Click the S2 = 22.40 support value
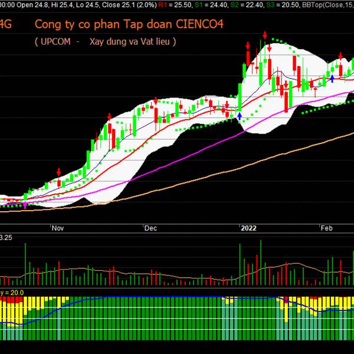The image size is (354, 354). pyautogui.click(x=247, y=5)
